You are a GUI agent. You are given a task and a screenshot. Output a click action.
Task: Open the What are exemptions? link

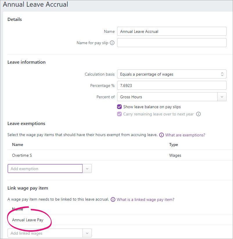pos(185,135)
